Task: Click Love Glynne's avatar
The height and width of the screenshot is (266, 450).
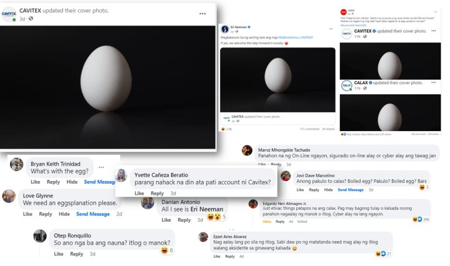Action: (9, 196)
